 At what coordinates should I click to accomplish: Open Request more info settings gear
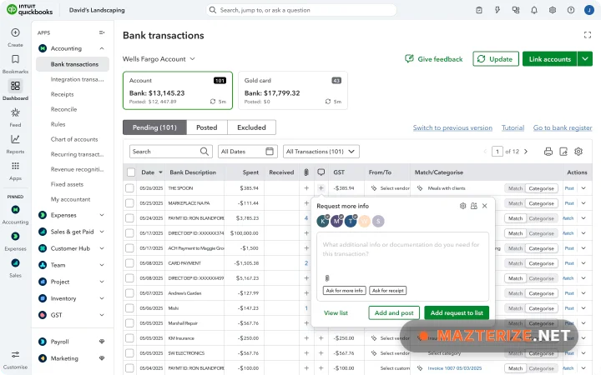point(462,206)
